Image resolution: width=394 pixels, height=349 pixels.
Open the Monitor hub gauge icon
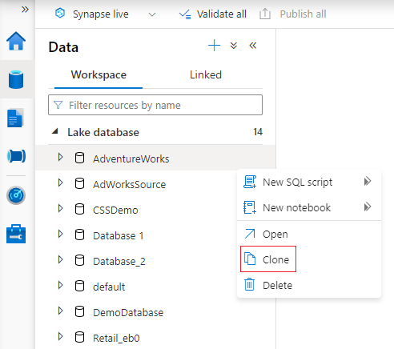point(16,195)
